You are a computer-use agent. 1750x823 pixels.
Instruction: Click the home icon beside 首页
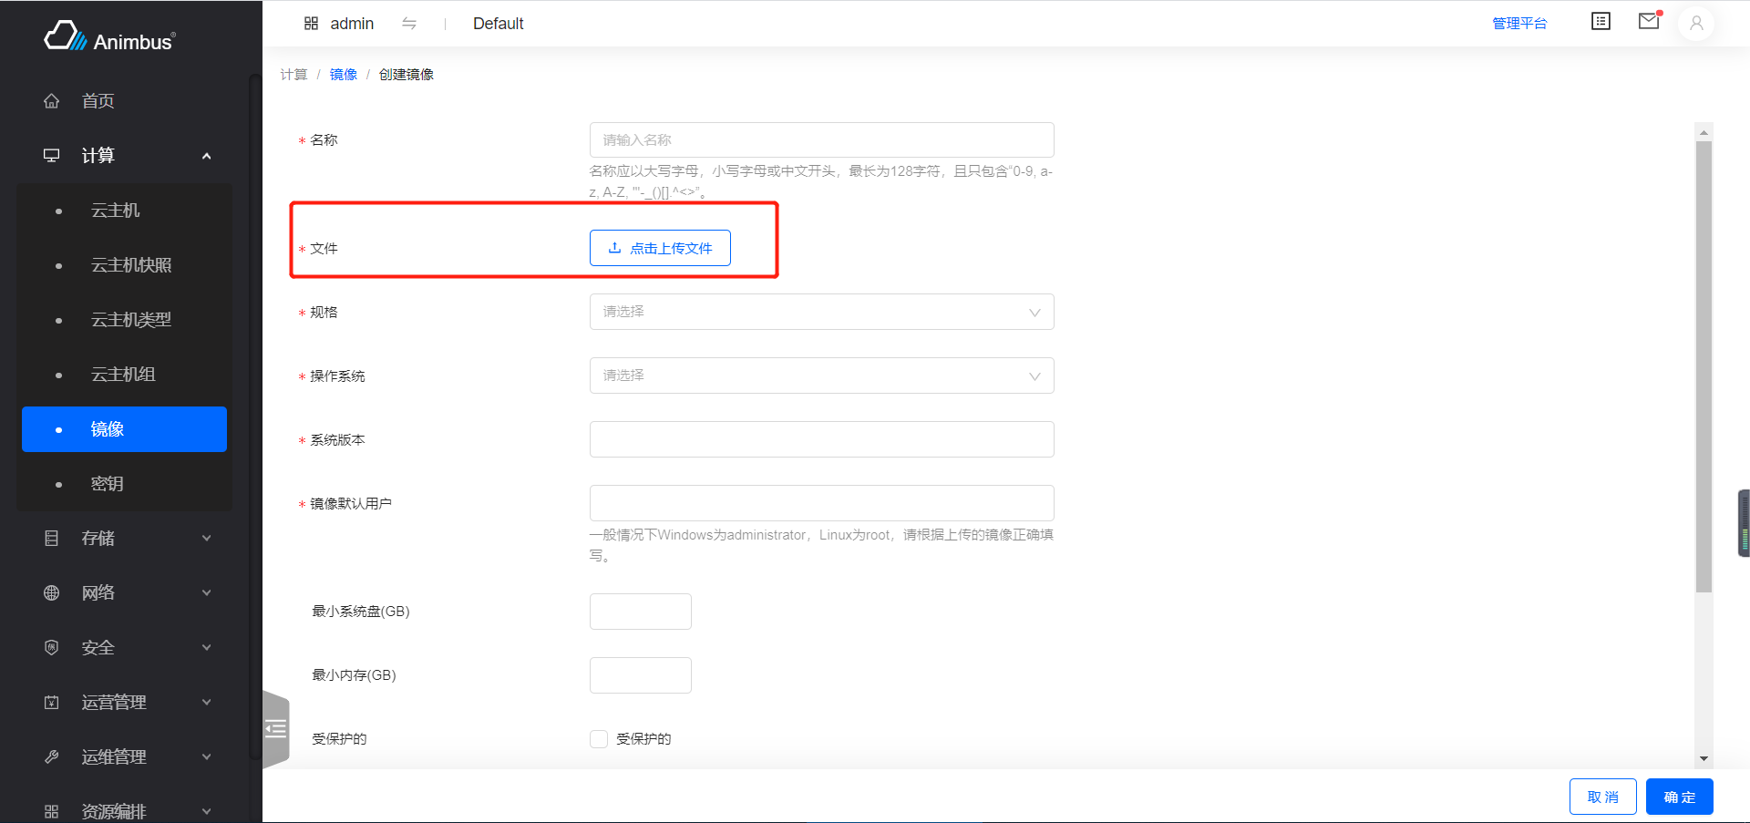point(52,101)
